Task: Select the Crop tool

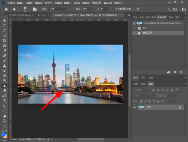Action: (x=5, y=40)
